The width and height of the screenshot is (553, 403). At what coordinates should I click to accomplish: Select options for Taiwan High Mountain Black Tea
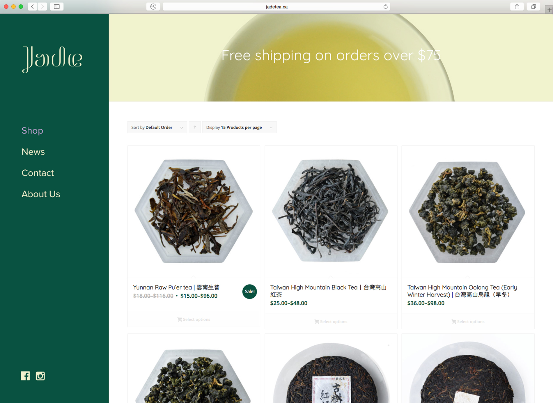tap(331, 322)
